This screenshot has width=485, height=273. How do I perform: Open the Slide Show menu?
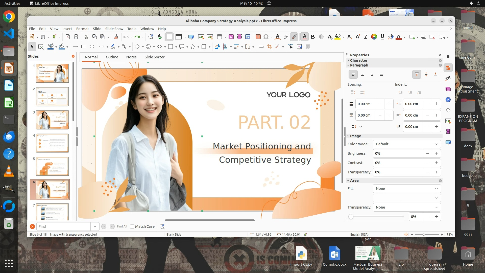point(114,29)
